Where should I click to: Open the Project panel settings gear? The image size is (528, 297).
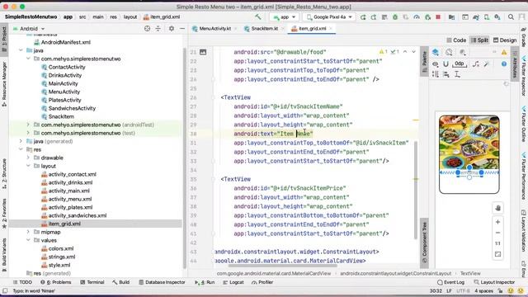(172, 29)
